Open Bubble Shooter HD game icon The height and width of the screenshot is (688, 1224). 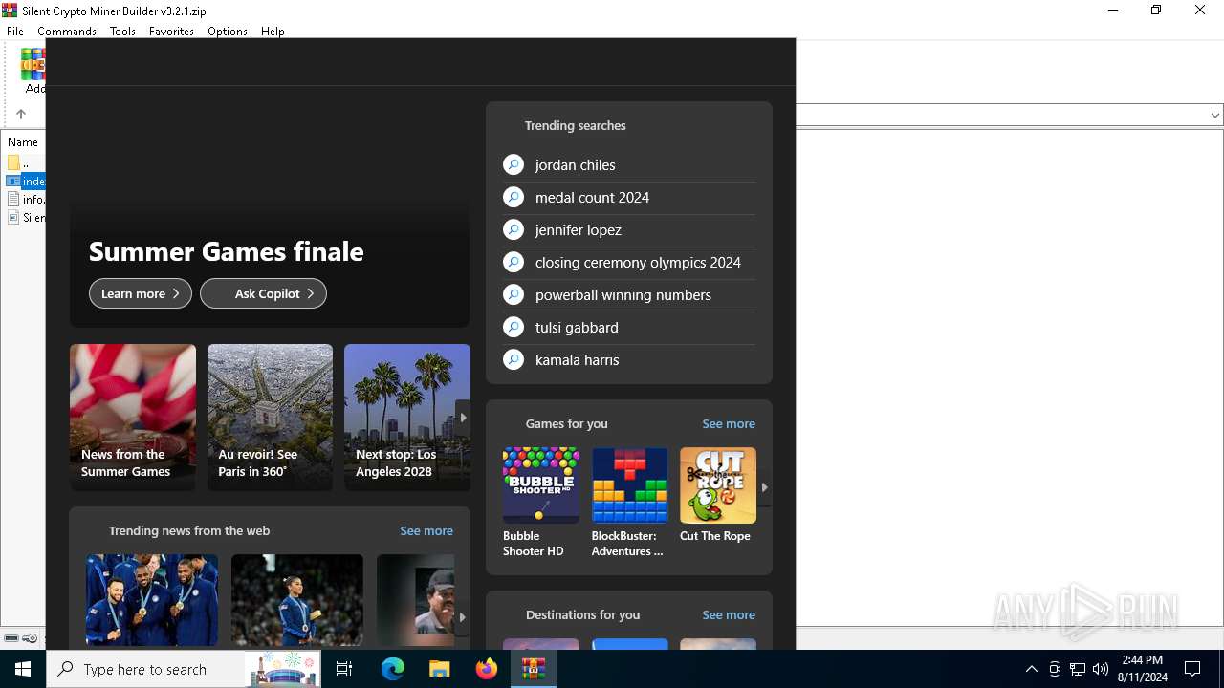(x=541, y=485)
